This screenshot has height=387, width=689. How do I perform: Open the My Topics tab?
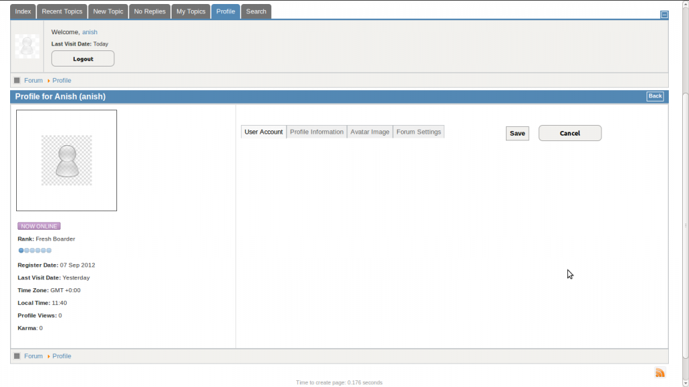(x=191, y=11)
